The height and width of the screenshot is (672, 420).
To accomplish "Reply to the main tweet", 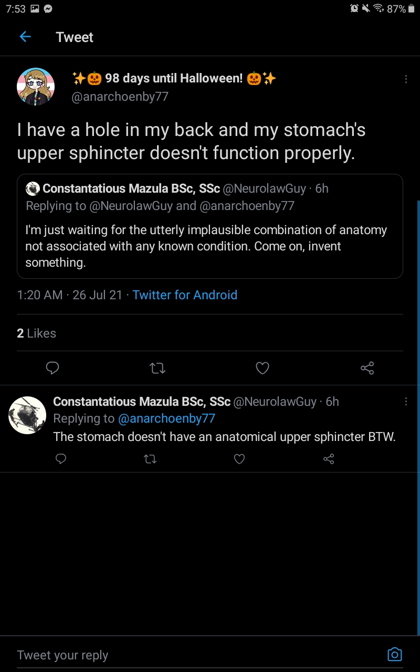I will click(x=52, y=368).
